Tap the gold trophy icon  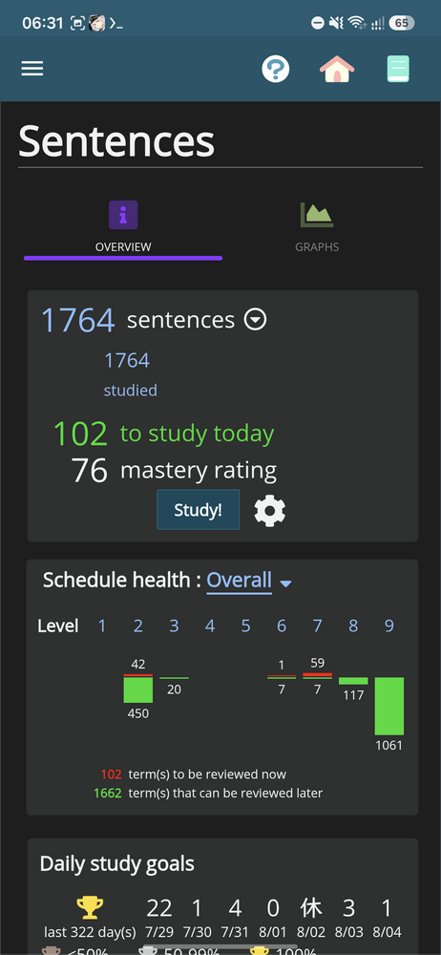[90, 908]
